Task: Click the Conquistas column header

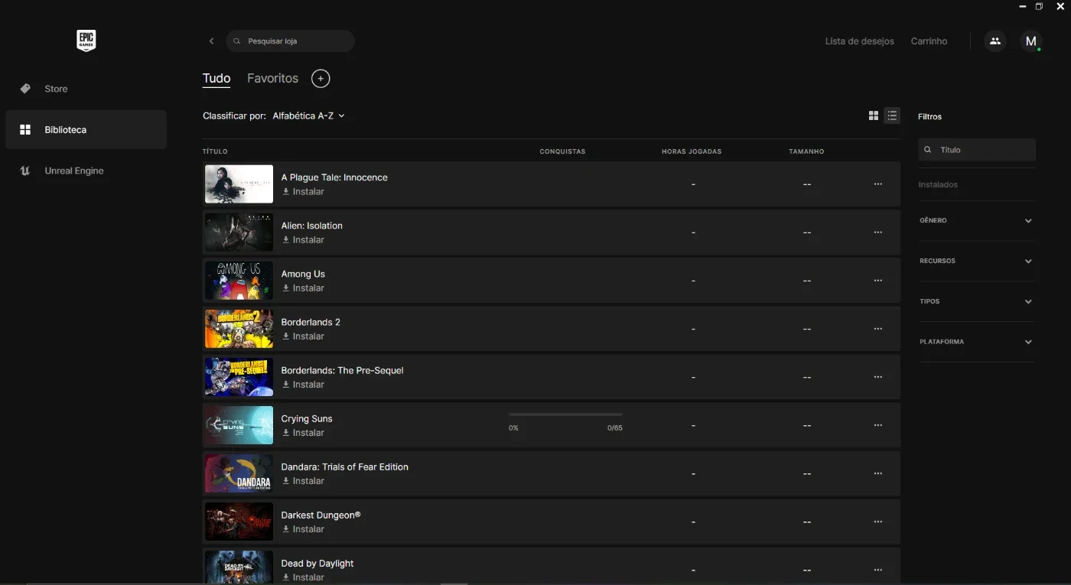Action: (x=562, y=151)
